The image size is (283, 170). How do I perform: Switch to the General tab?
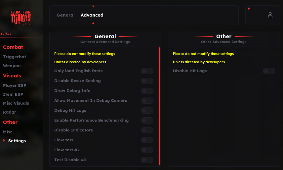click(x=65, y=15)
